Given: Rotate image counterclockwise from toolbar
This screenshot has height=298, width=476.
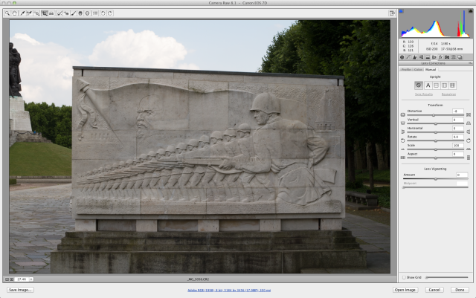Looking at the screenshot, I should point(103,13).
